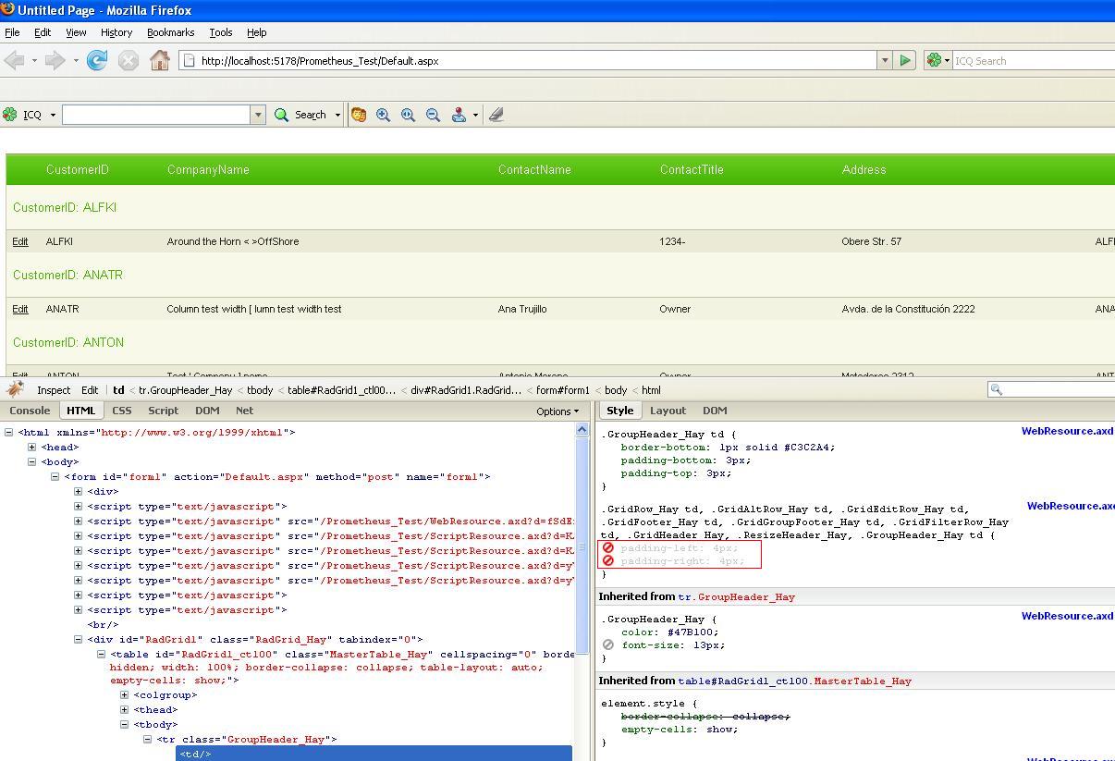Re-enable the disabled padding-left property
Image resolution: width=1115 pixels, height=761 pixels.
(x=608, y=548)
